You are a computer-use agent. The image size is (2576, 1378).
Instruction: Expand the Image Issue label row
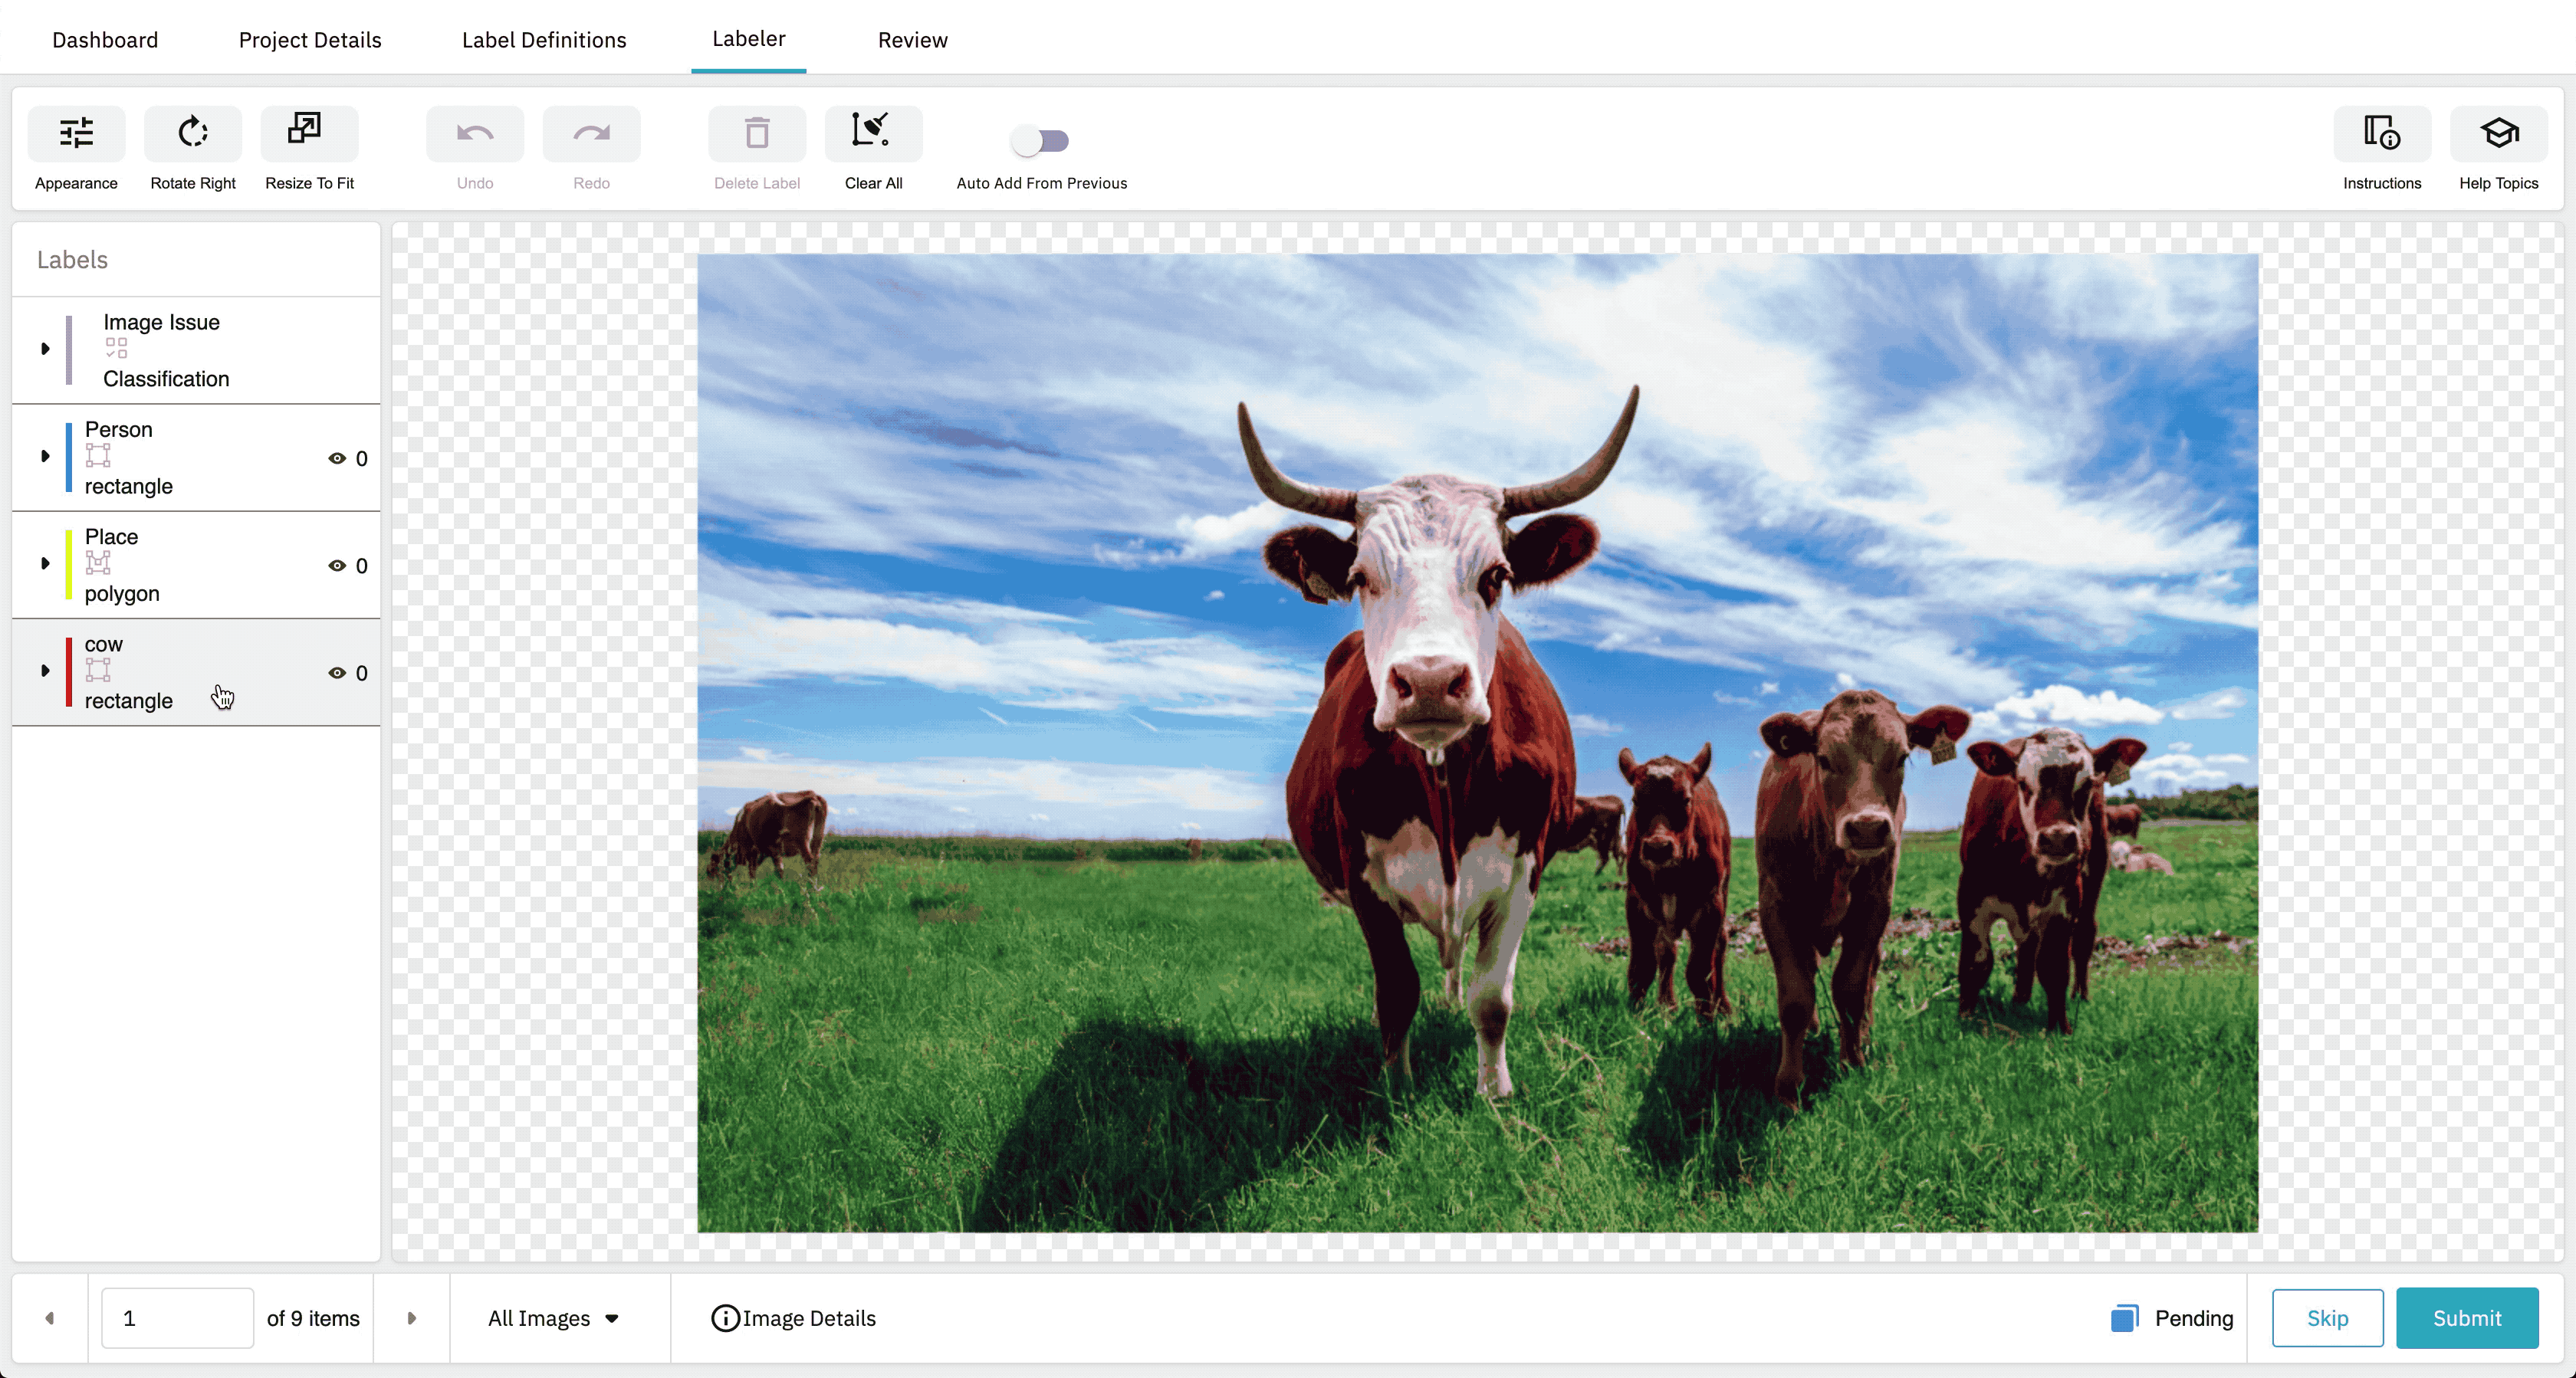pyautogui.click(x=45, y=349)
